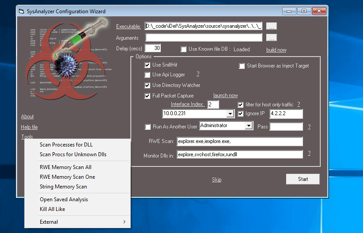Enable Use Known file DB checkbox
Viewport: 363px width, 233px height.
[183, 49]
